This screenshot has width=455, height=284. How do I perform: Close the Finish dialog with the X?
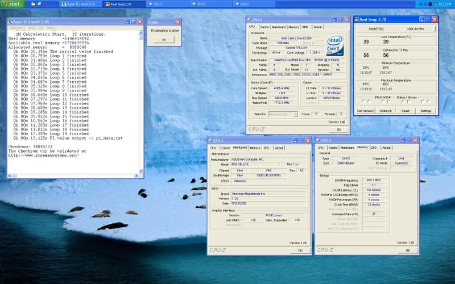(177, 22)
